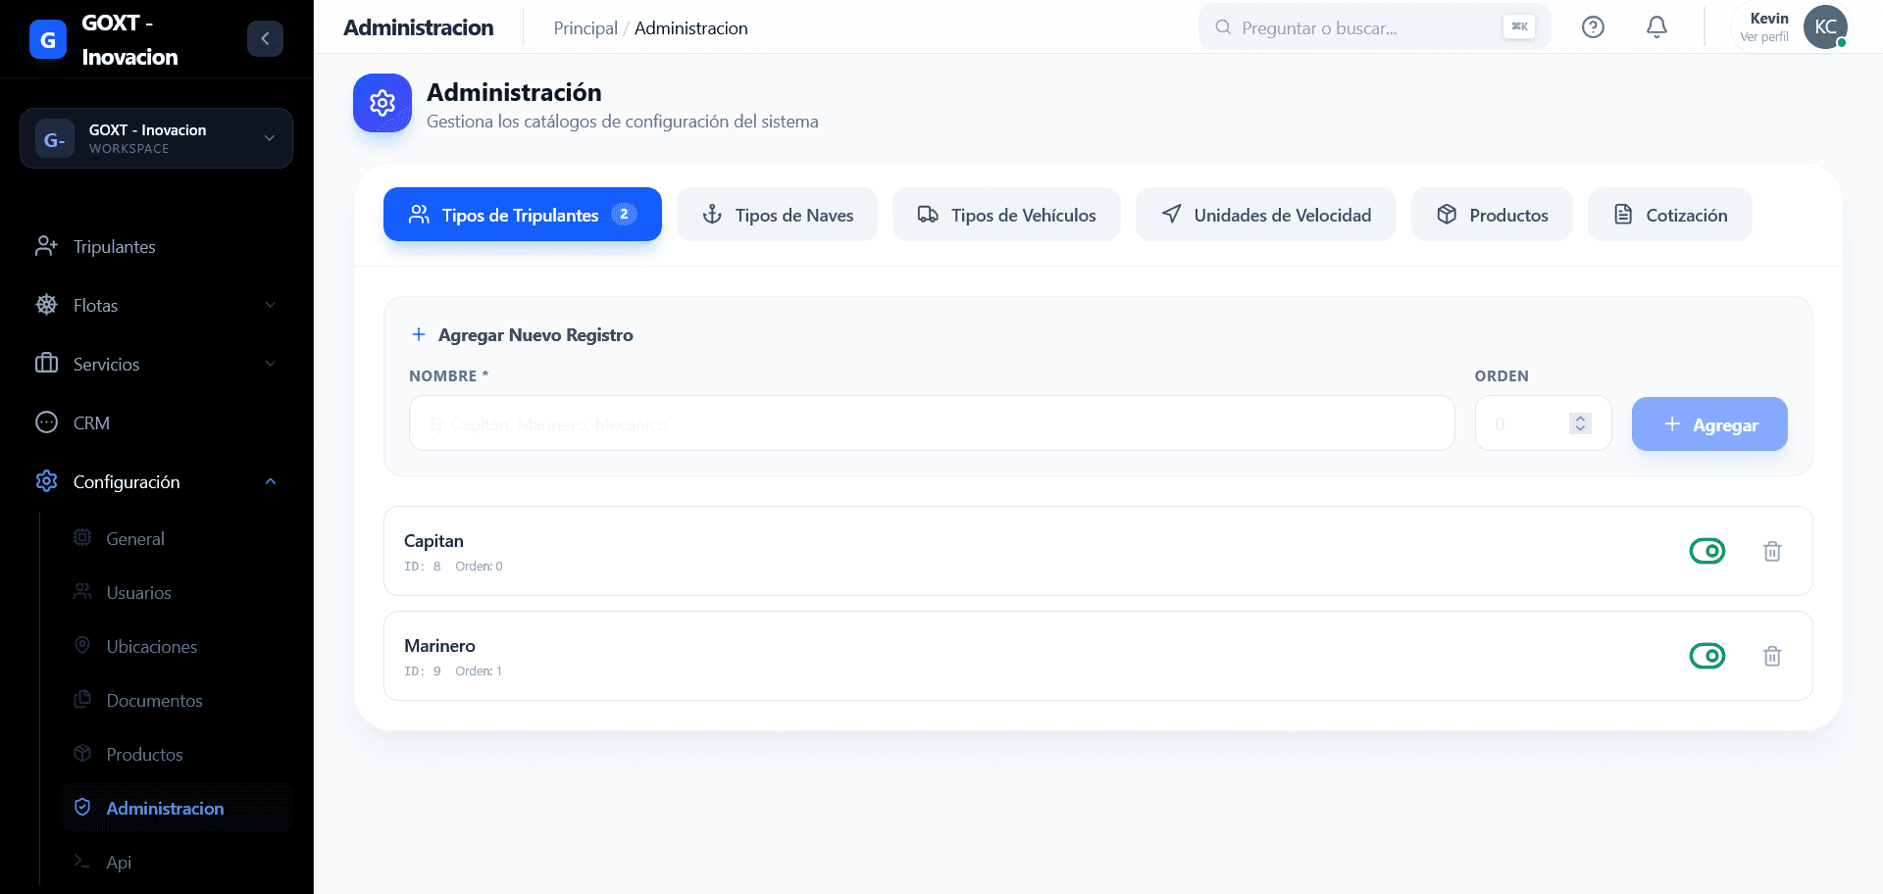
Task: Click the GOXT logo icon
Action: pos(48,40)
